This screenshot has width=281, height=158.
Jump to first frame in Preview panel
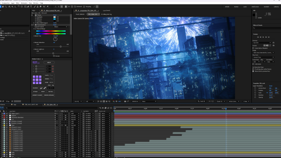coord(258,37)
